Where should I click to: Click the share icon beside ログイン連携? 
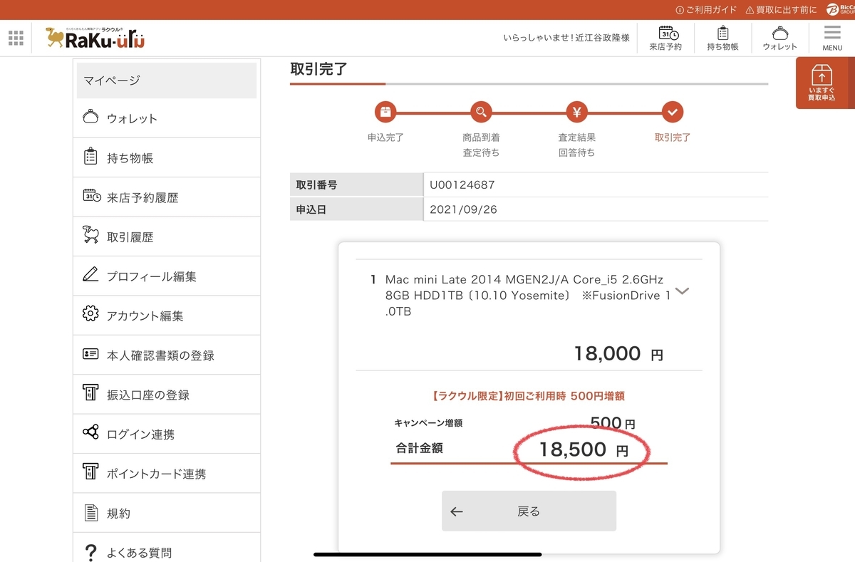coord(90,432)
